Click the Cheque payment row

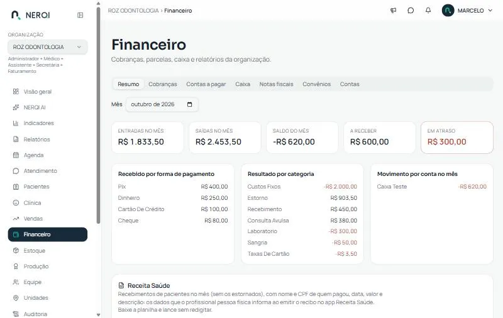click(x=173, y=221)
